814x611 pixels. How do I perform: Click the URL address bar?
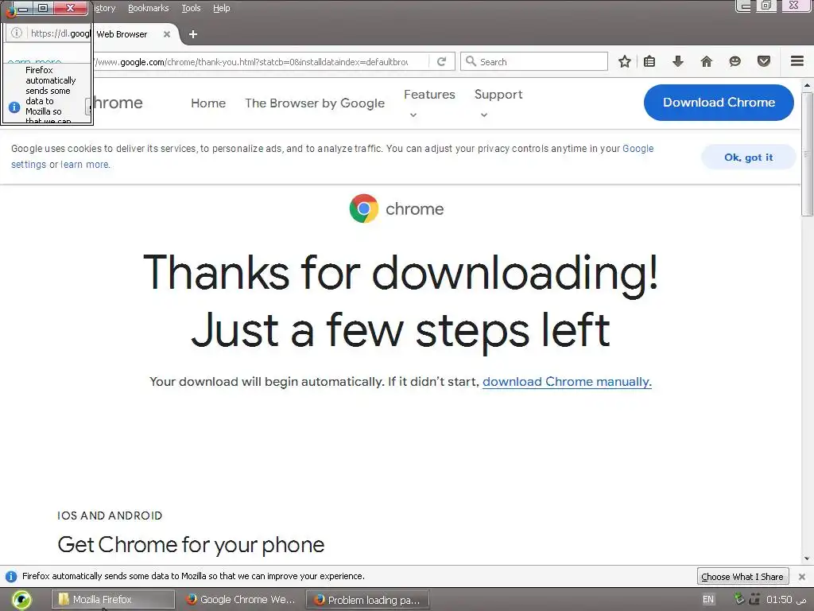pyautogui.click(x=262, y=62)
